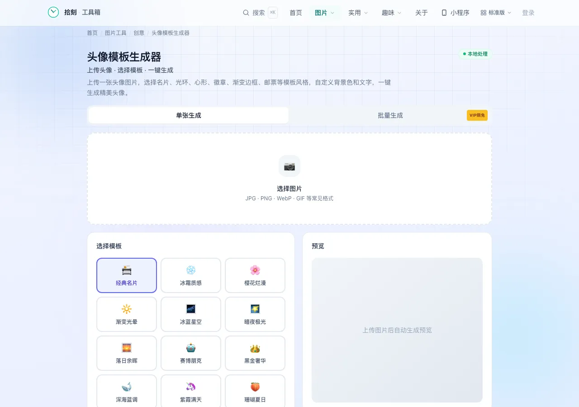This screenshot has height=407, width=579.
Task: Click the 工具箱 header text
Action: click(91, 13)
